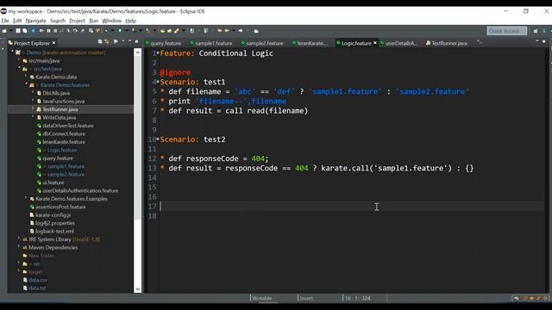Open the Run menu
Image resolution: width=552 pixels, height=310 pixels.
tap(93, 21)
